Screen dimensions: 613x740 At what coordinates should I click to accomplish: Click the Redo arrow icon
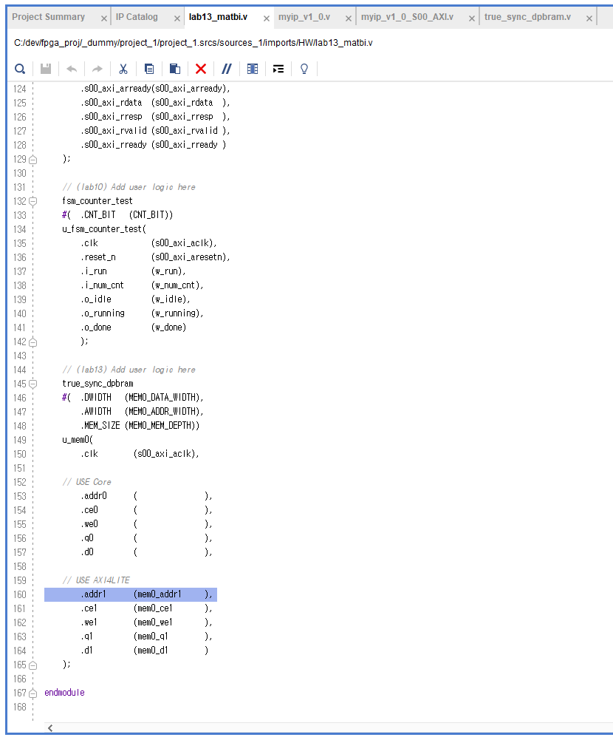97,69
